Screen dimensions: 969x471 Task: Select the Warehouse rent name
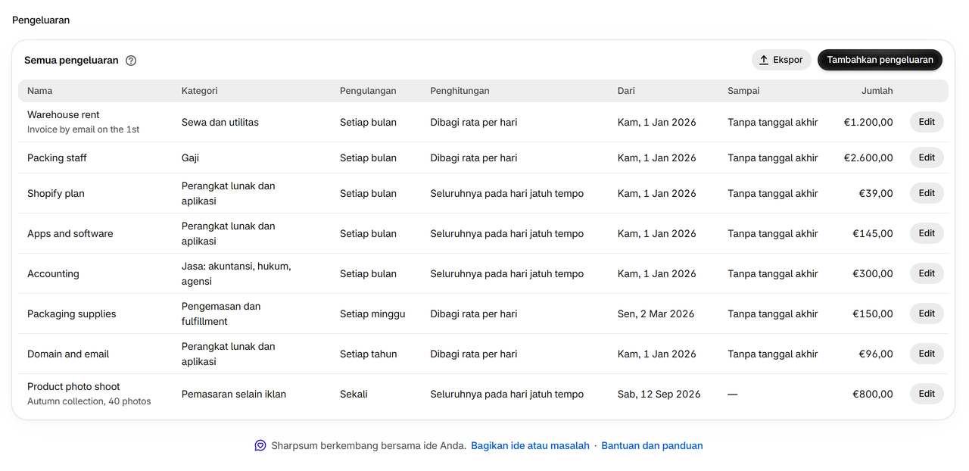pyautogui.click(x=64, y=115)
